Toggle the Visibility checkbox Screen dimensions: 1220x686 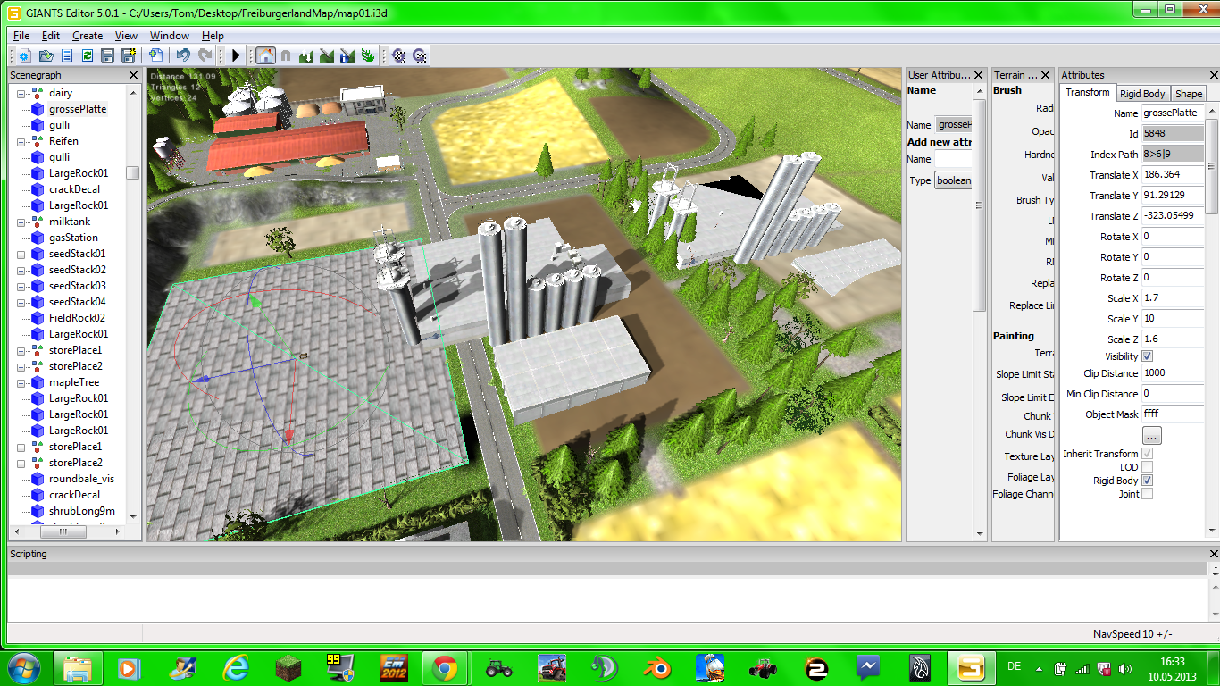(1148, 356)
